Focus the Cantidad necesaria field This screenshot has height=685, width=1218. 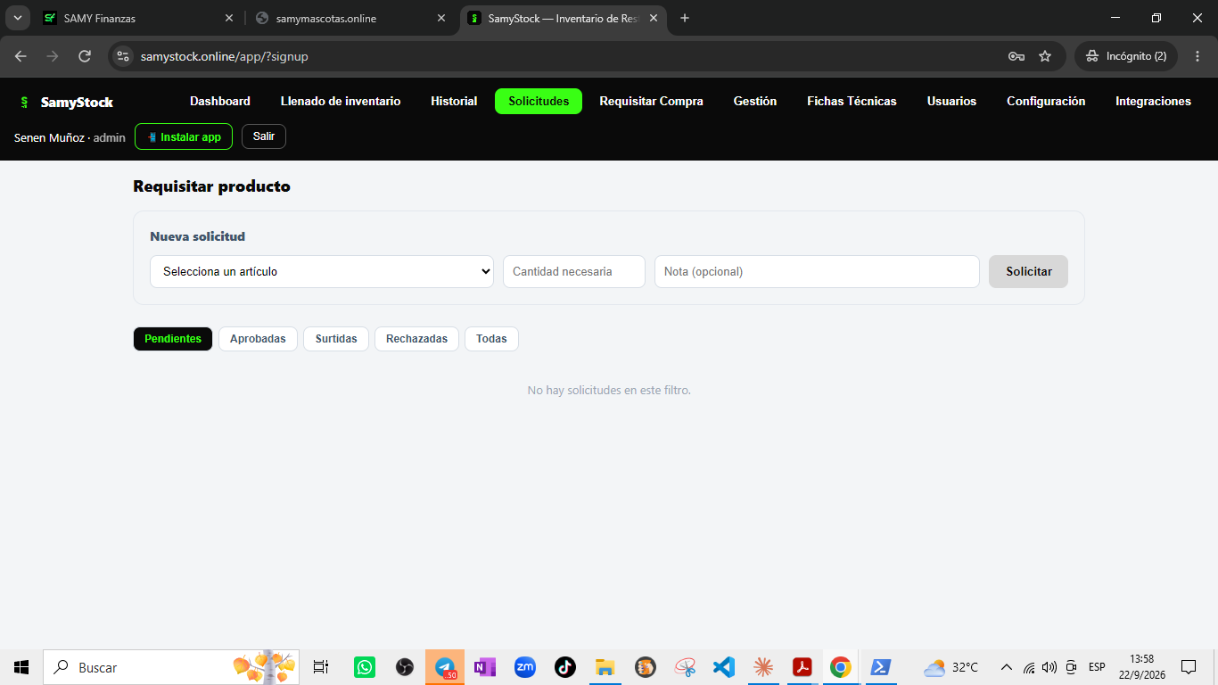(574, 272)
